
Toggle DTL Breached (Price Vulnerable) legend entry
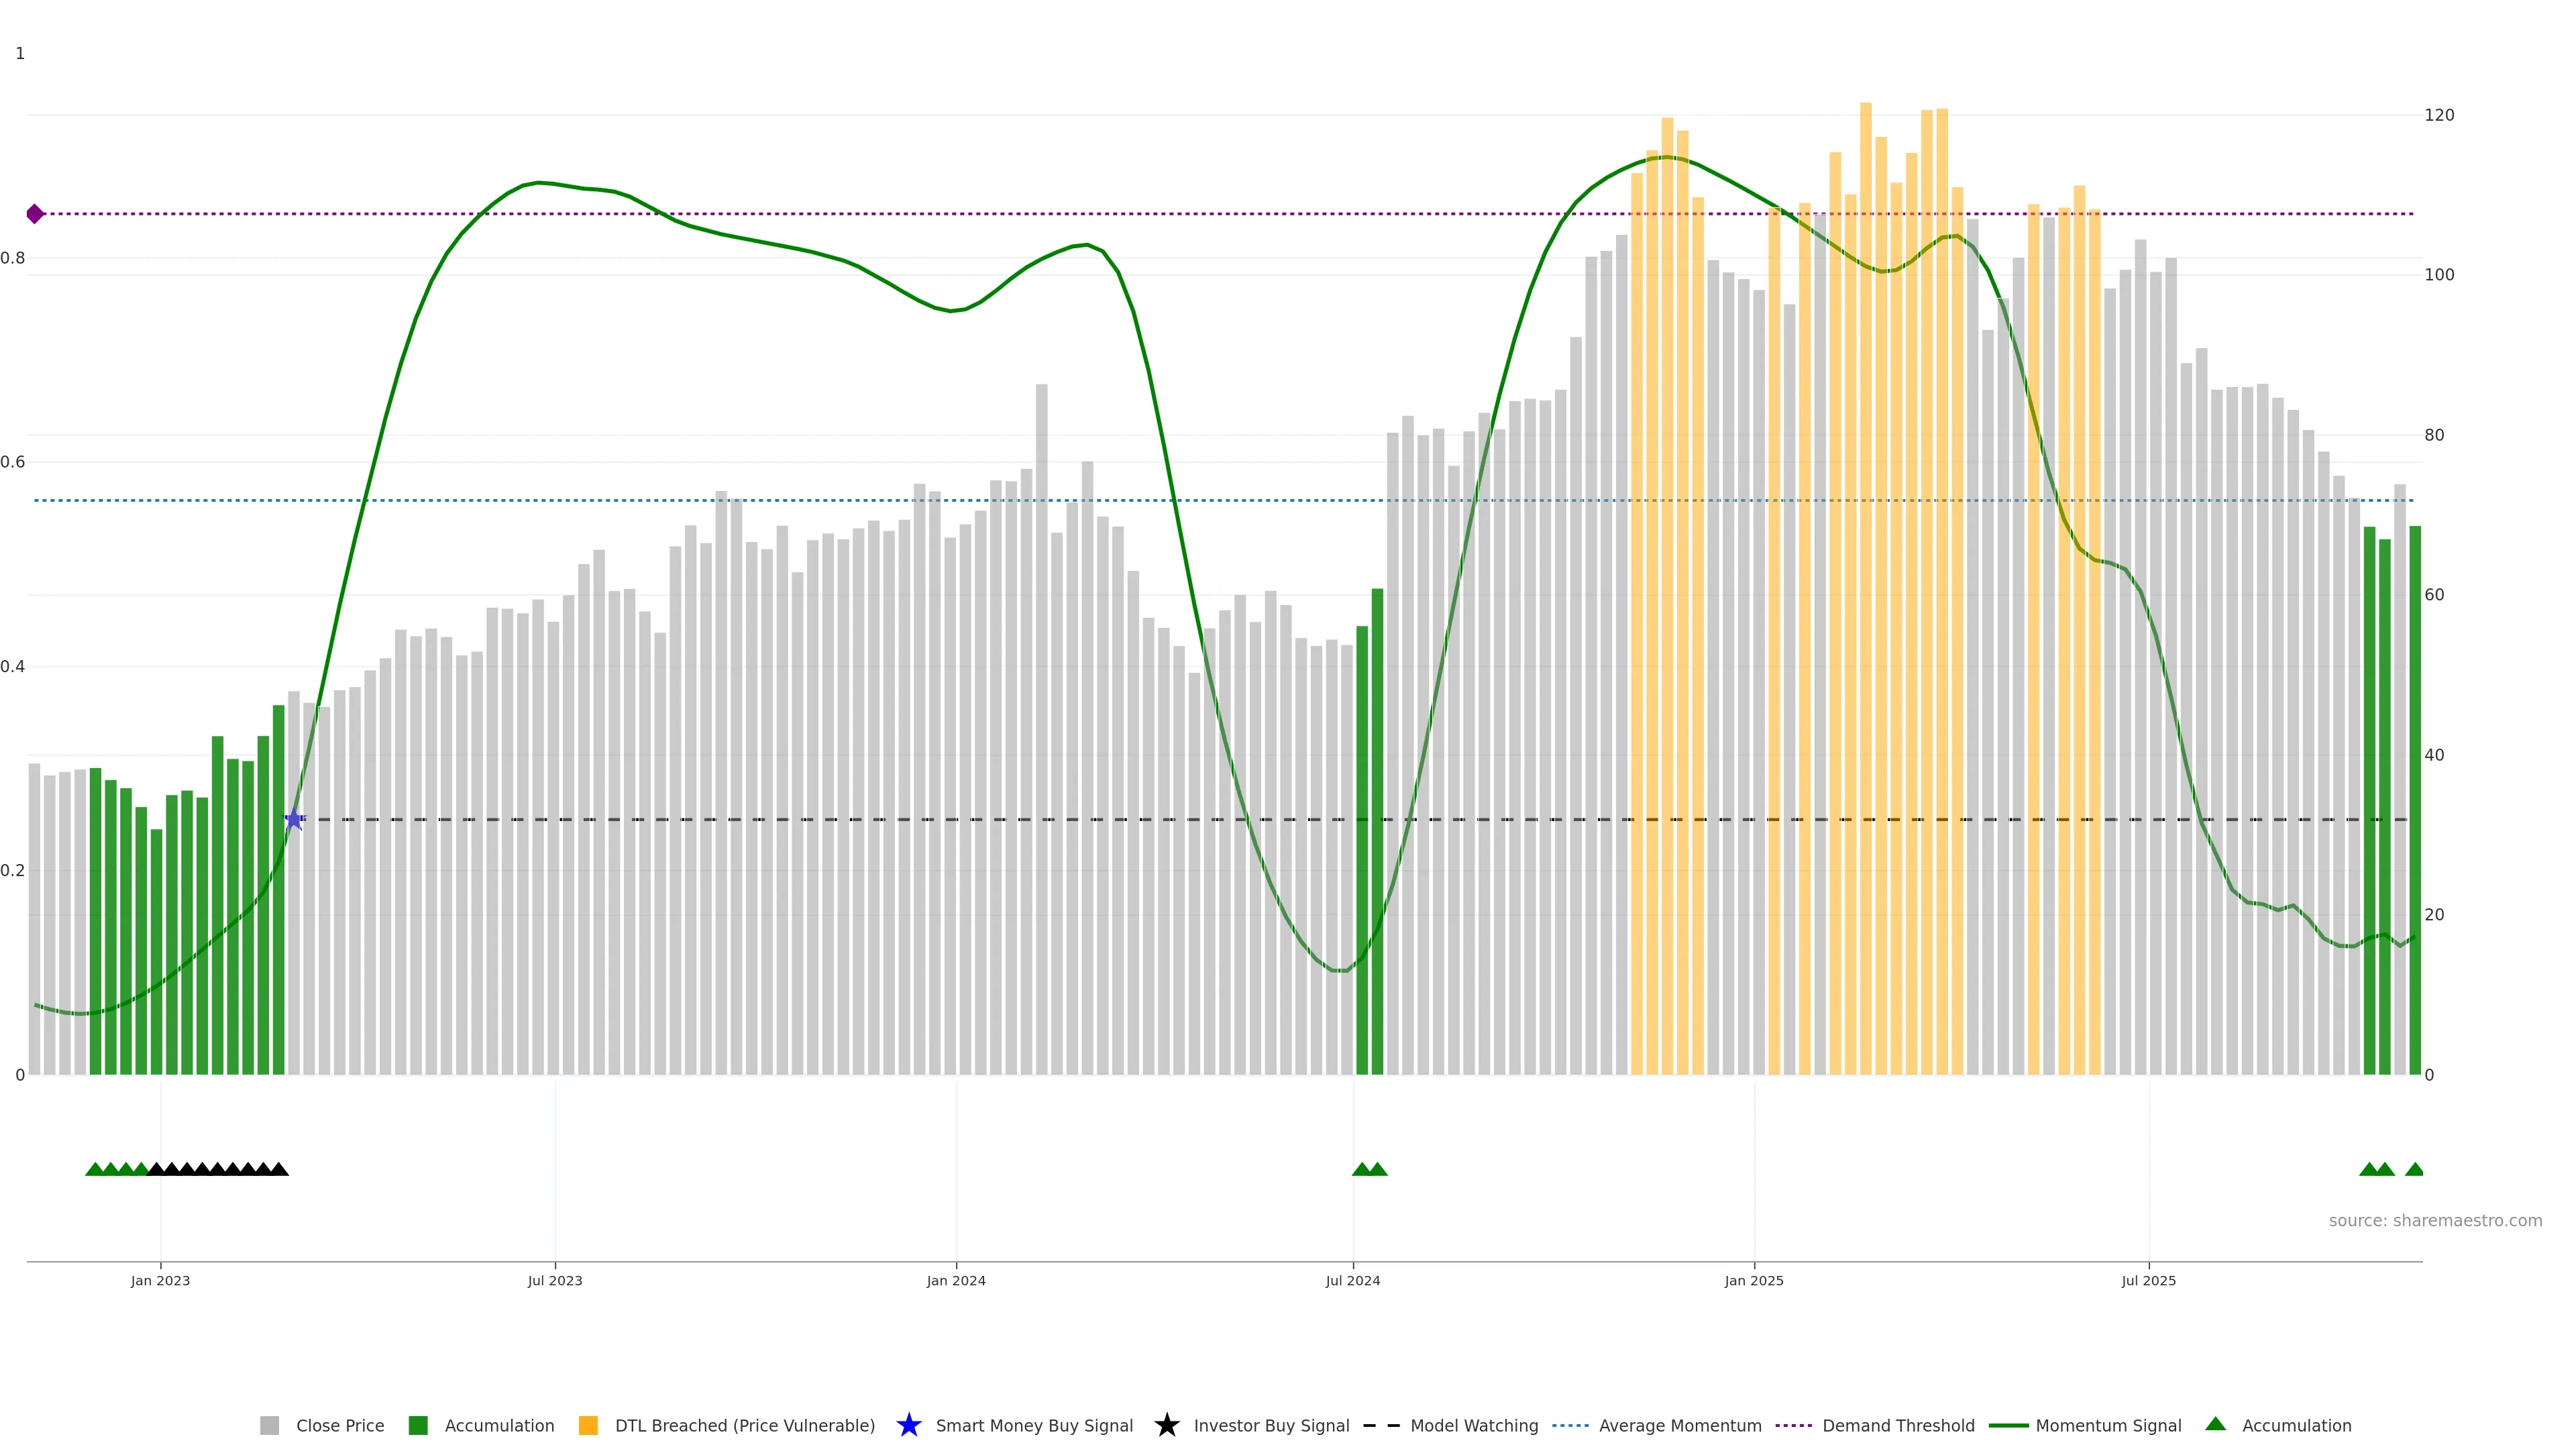(x=727, y=1426)
